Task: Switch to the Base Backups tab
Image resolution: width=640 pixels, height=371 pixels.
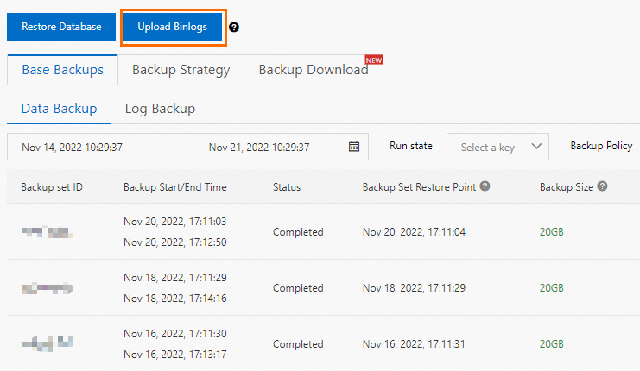Action: [x=62, y=70]
